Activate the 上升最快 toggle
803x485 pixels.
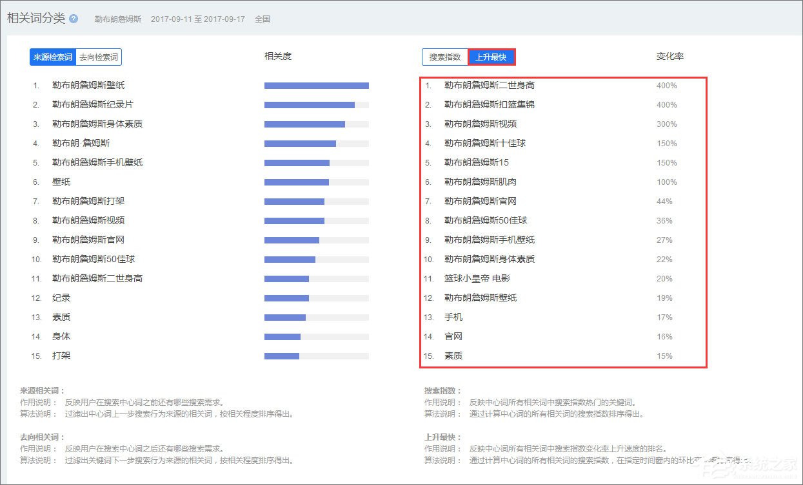pos(493,57)
